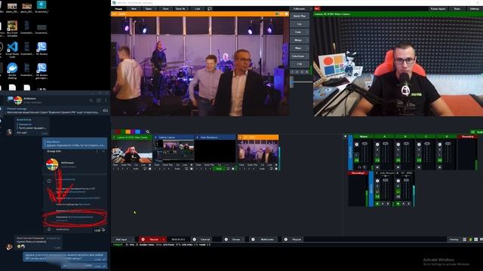The image size is (483, 271).
Task: Open the External output gear icon
Action: click(195, 239)
